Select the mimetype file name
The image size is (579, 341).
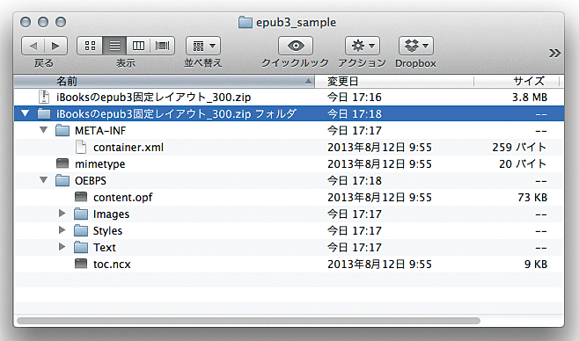(x=100, y=164)
